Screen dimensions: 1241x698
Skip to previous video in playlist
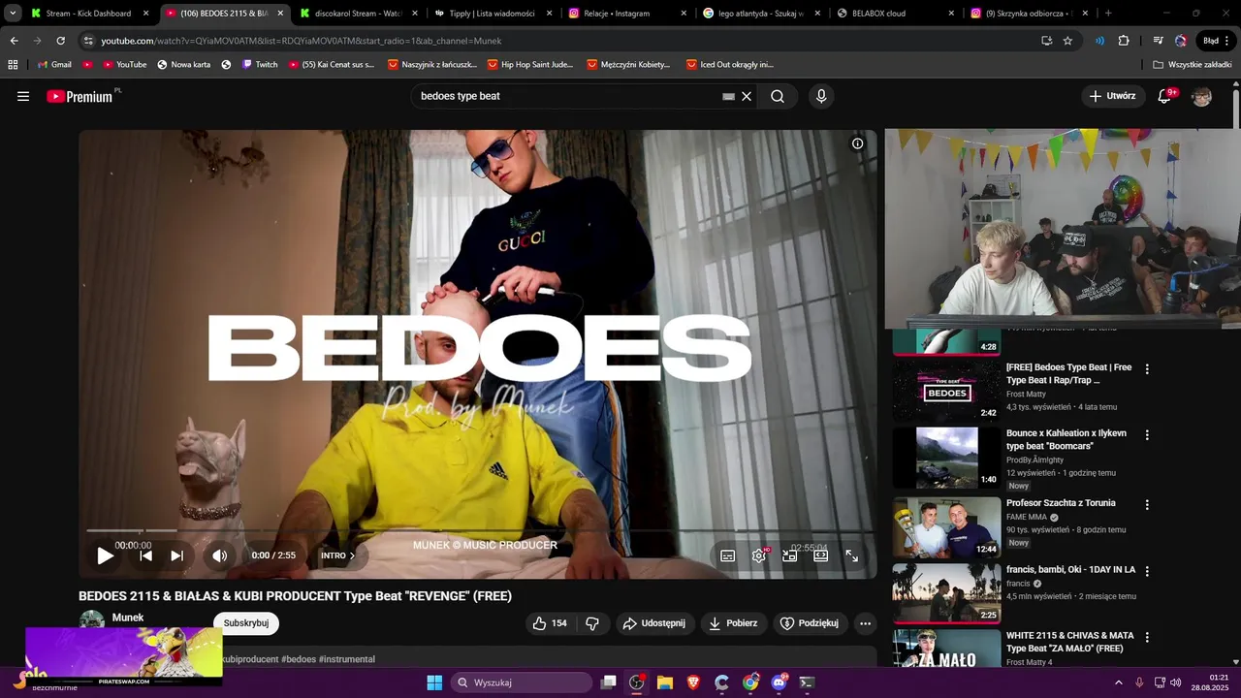tap(145, 555)
